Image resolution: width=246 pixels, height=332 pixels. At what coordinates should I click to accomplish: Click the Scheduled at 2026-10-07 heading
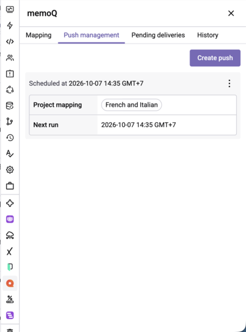[x=86, y=83]
